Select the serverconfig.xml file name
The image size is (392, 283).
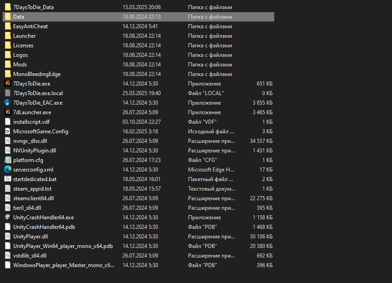coord(33,170)
